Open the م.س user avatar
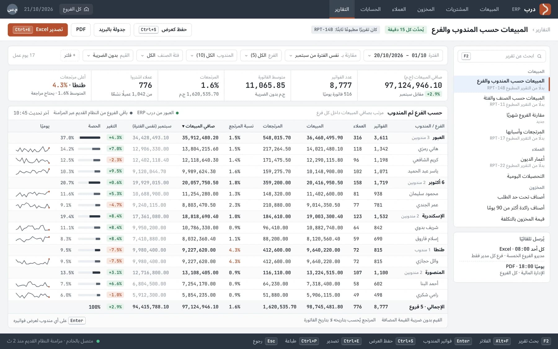Viewport: 558px width, 349px height. point(12,9)
